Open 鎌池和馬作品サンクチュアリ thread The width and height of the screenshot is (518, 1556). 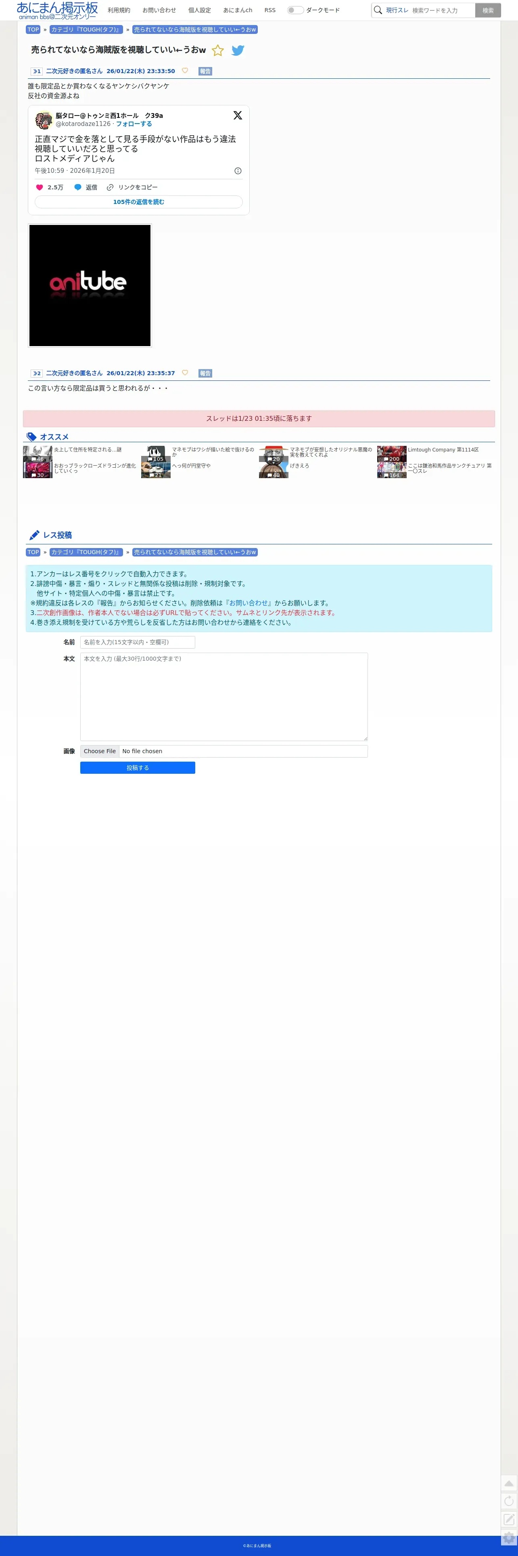coord(450,468)
